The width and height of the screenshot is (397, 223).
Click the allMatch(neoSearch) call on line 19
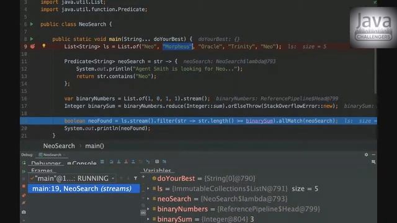click(x=306, y=121)
